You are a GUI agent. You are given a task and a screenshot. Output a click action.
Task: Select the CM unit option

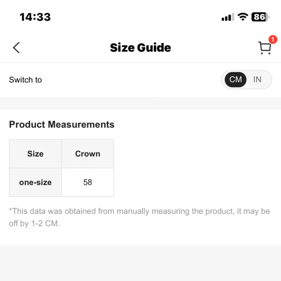tap(235, 80)
